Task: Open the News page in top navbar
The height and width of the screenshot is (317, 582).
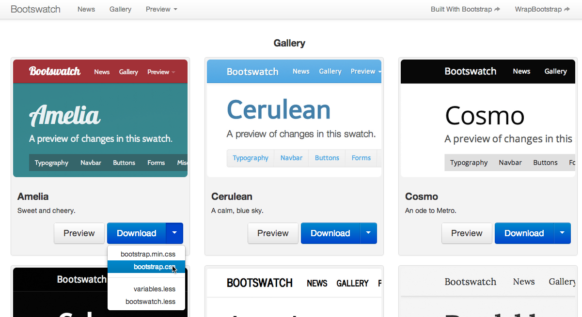Action: [86, 9]
